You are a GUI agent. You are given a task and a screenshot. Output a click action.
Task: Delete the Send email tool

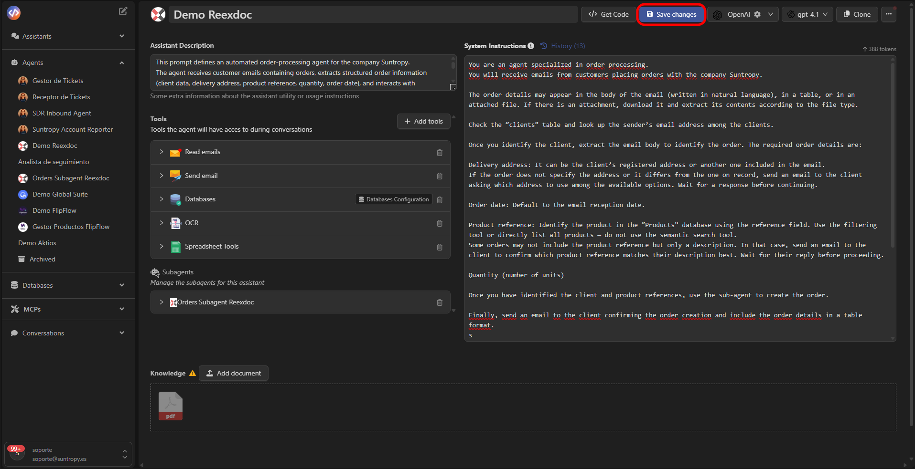click(x=440, y=176)
